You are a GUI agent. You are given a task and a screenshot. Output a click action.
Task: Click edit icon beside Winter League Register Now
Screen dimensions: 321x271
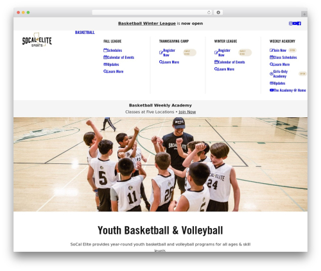[x=216, y=53]
